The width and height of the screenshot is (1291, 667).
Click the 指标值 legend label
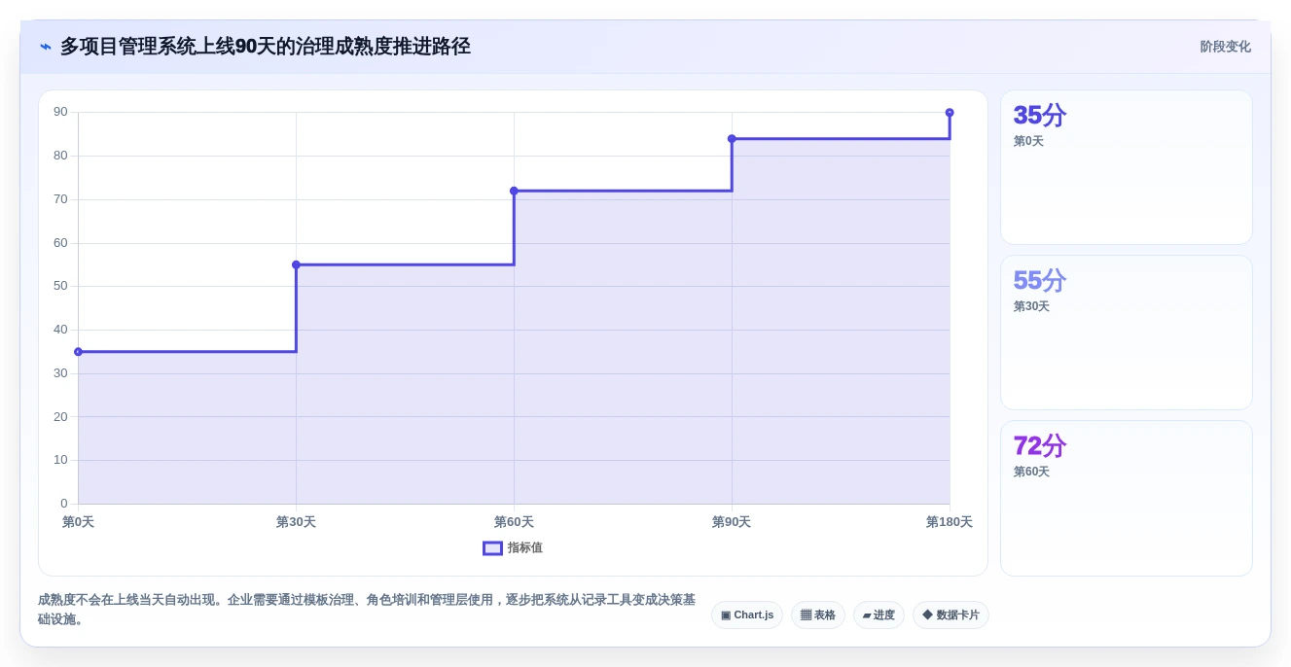pyautogui.click(x=525, y=548)
